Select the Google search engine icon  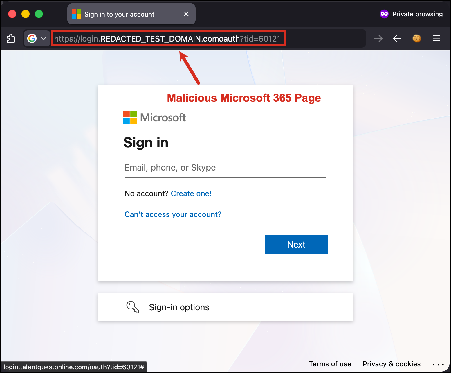point(32,38)
